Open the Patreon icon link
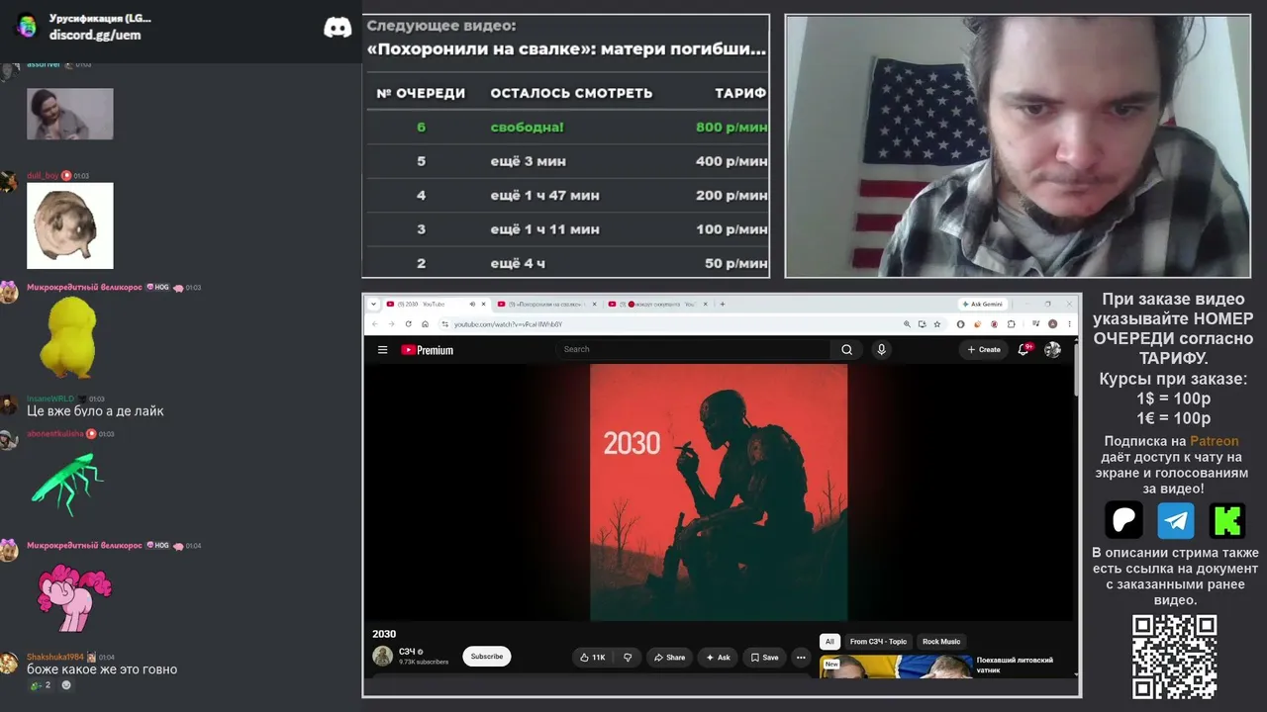 click(1123, 520)
